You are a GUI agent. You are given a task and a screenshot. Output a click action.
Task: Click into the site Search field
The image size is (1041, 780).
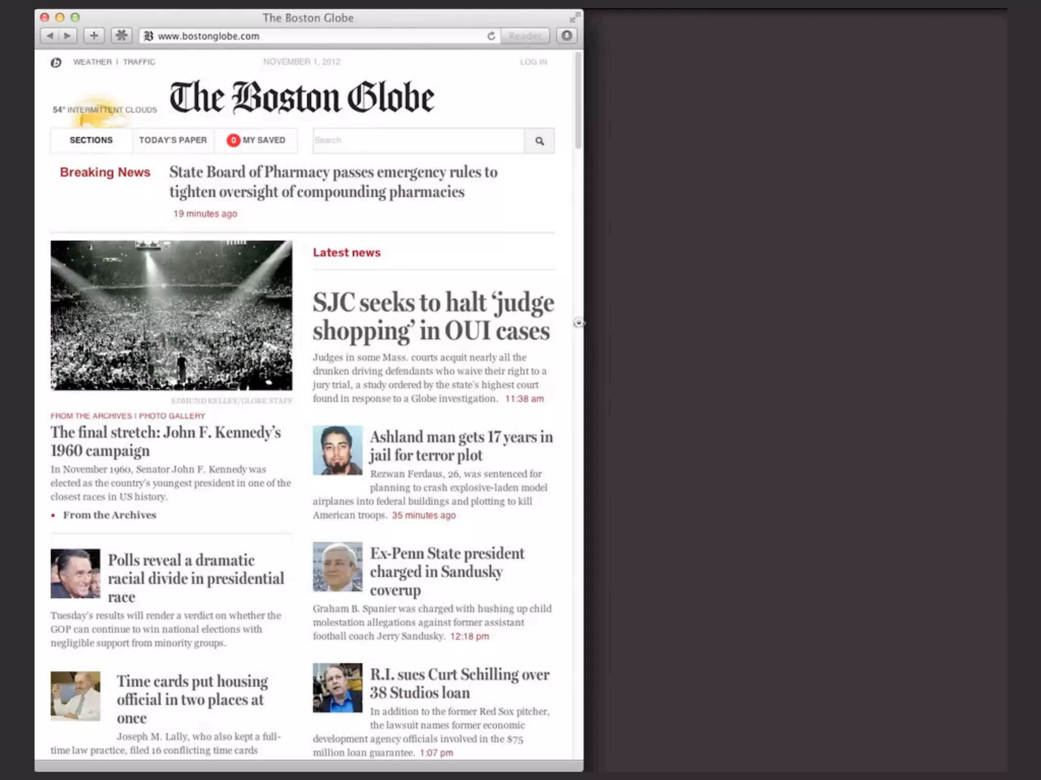(x=418, y=141)
